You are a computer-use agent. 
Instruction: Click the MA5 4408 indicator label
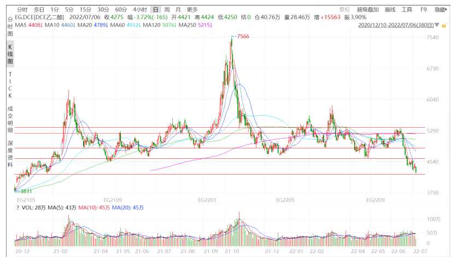click(x=29, y=25)
